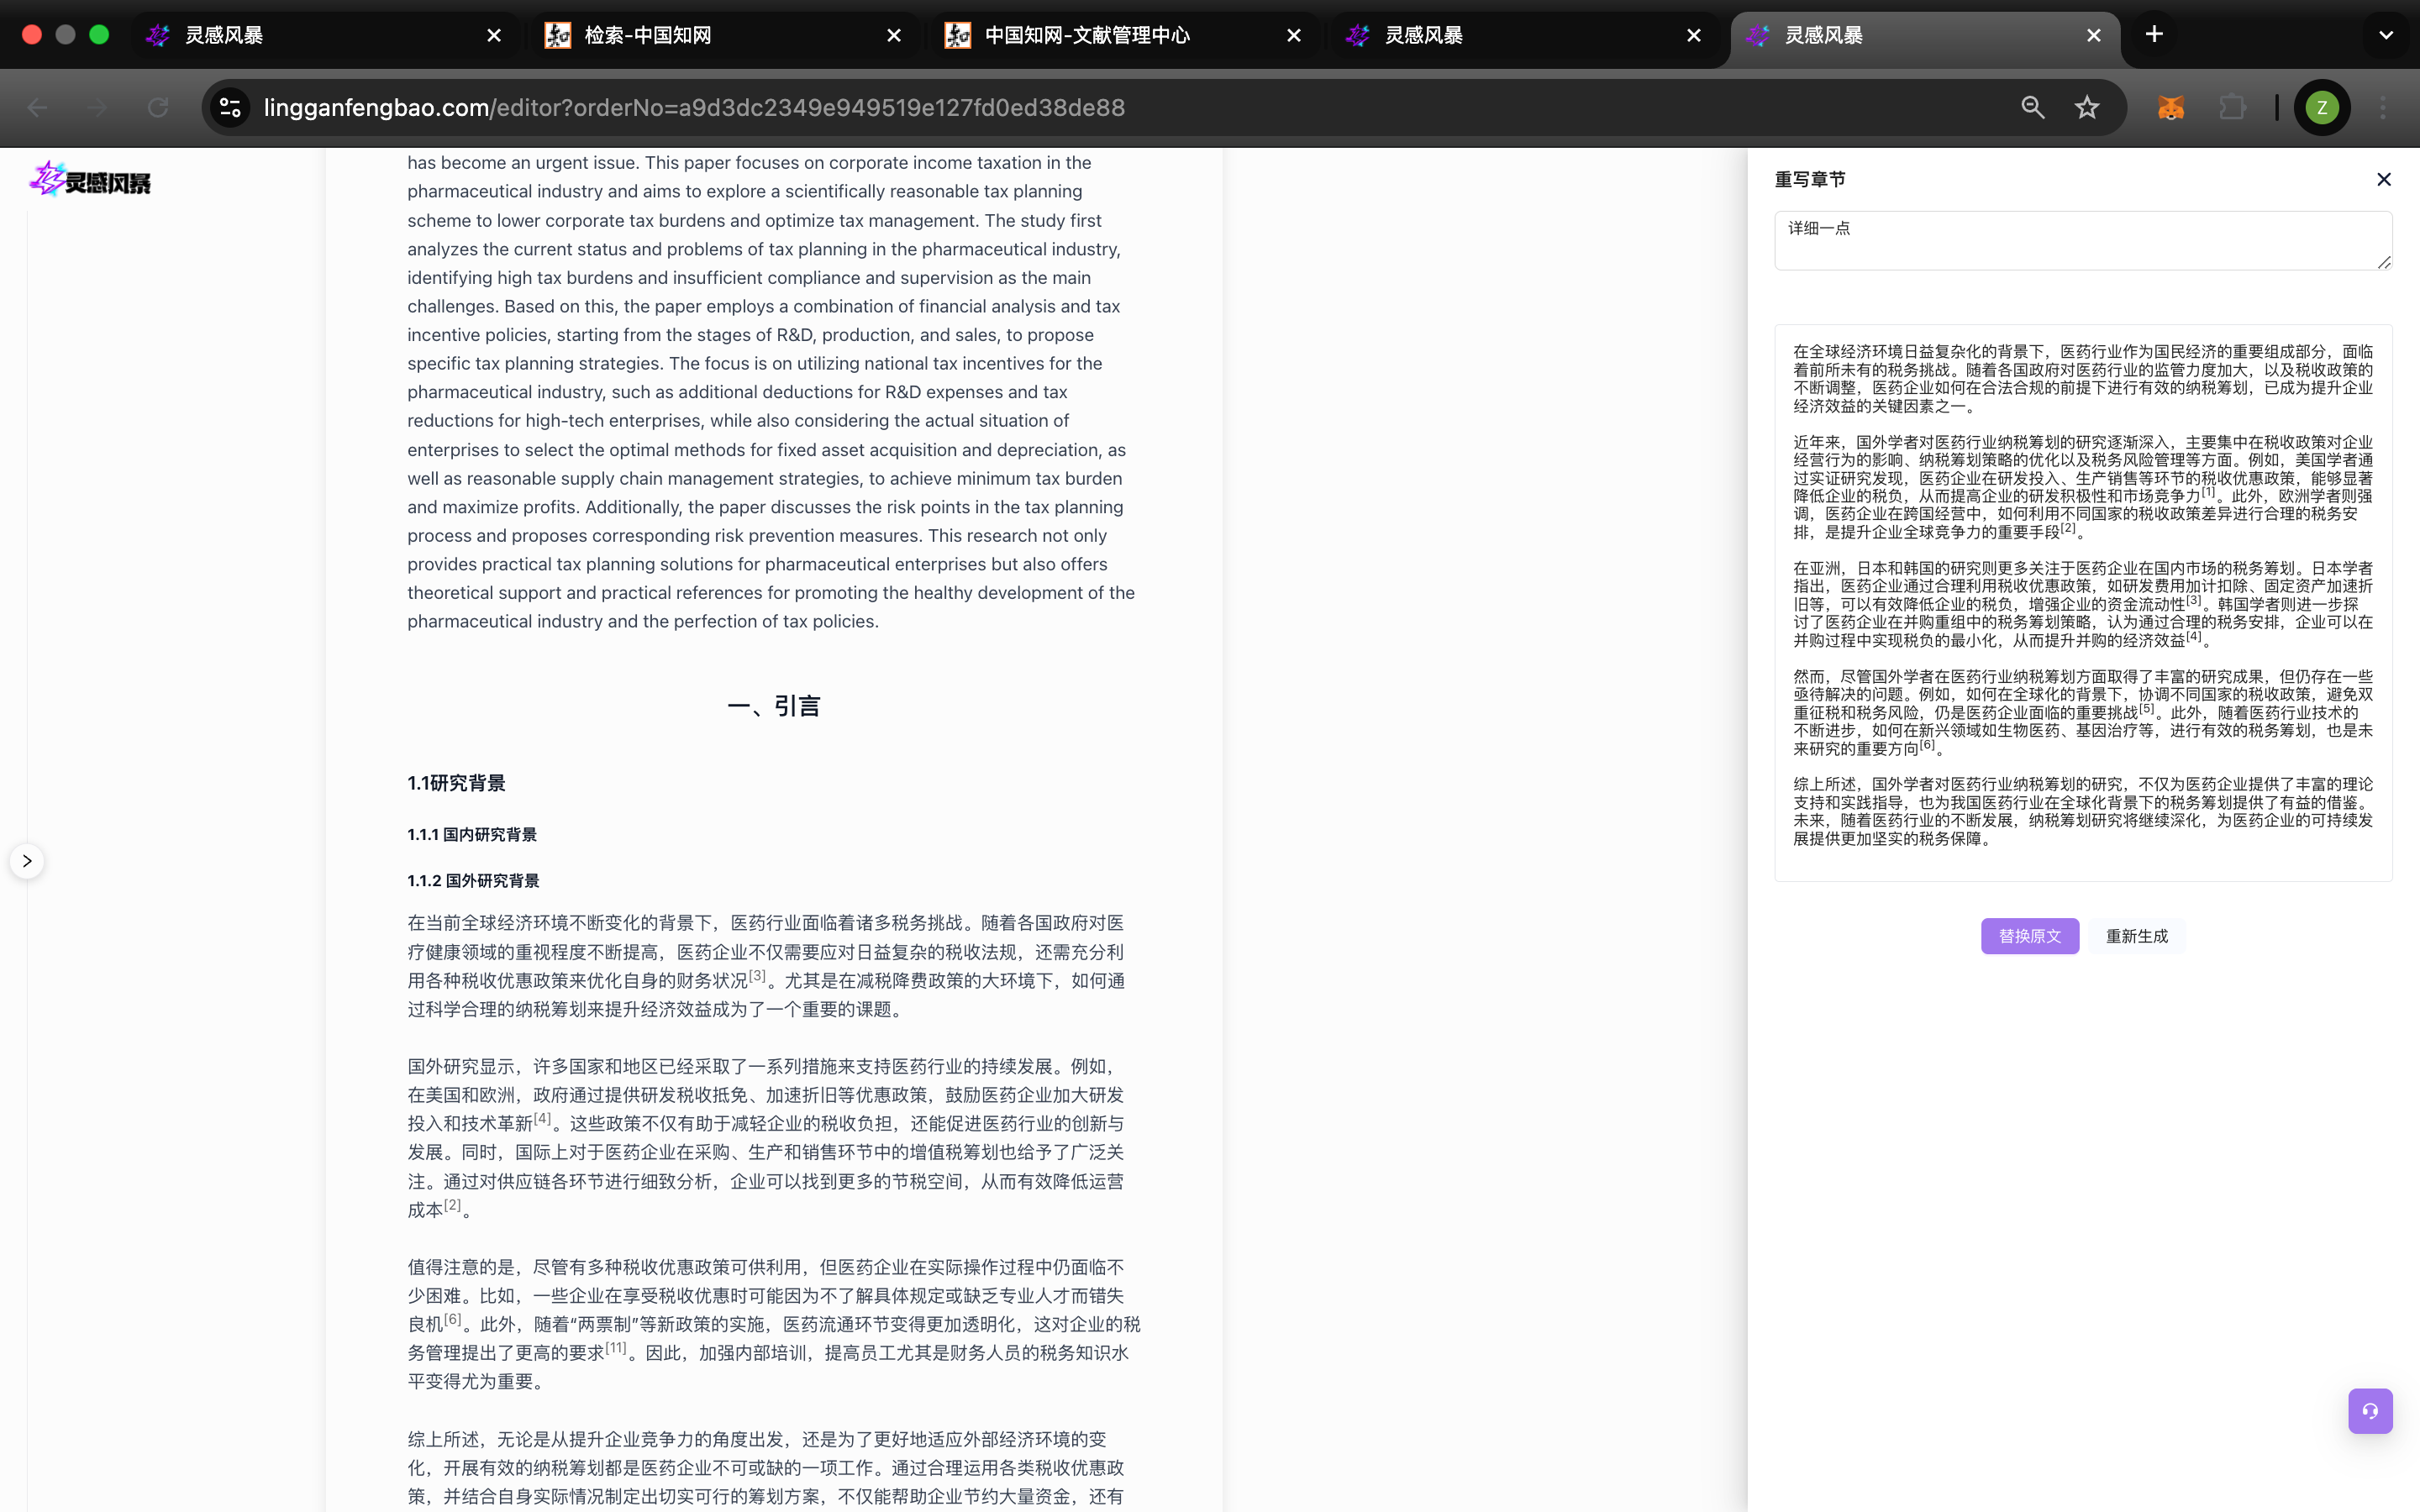Open the MetaMask fox extension
The width and height of the screenshot is (2420, 1512).
click(2170, 108)
